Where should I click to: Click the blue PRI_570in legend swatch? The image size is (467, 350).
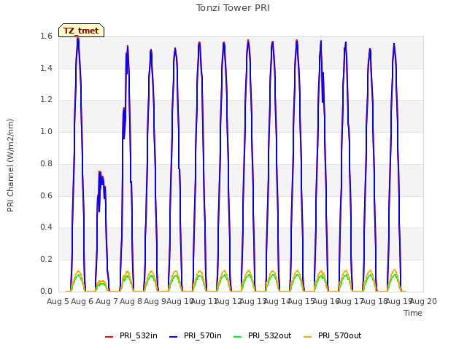click(174, 337)
